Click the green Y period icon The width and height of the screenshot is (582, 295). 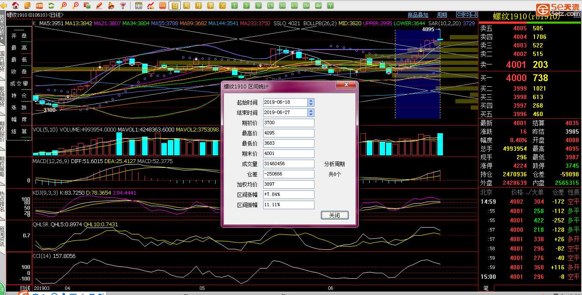tap(330, 6)
